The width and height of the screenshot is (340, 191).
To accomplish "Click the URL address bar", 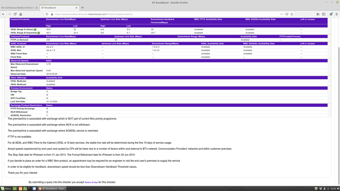I will click(x=163, y=14).
